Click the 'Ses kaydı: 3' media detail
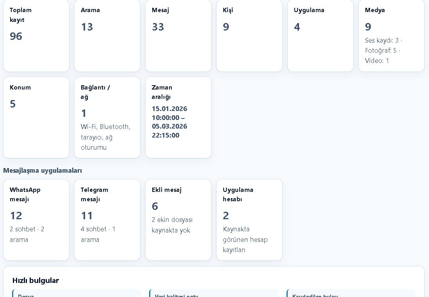The image size is (429, 297). point(382,40)
